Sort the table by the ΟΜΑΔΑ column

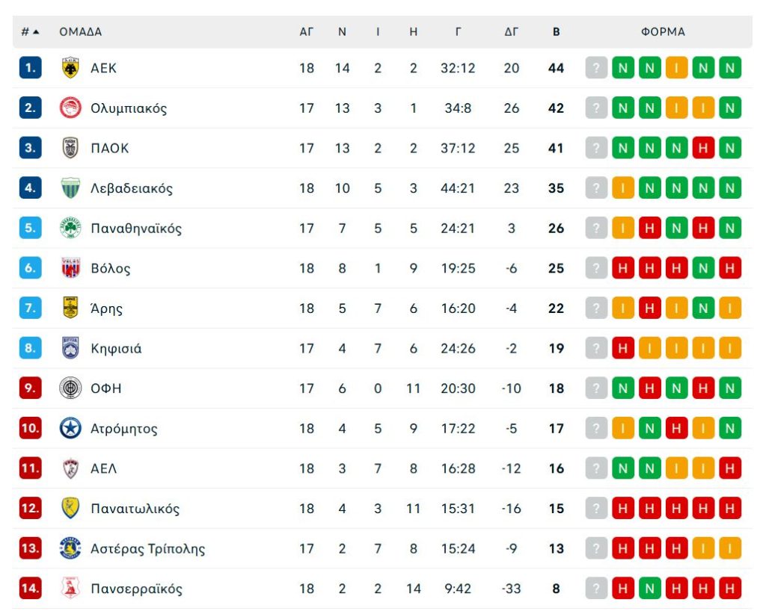click(79, 31)
